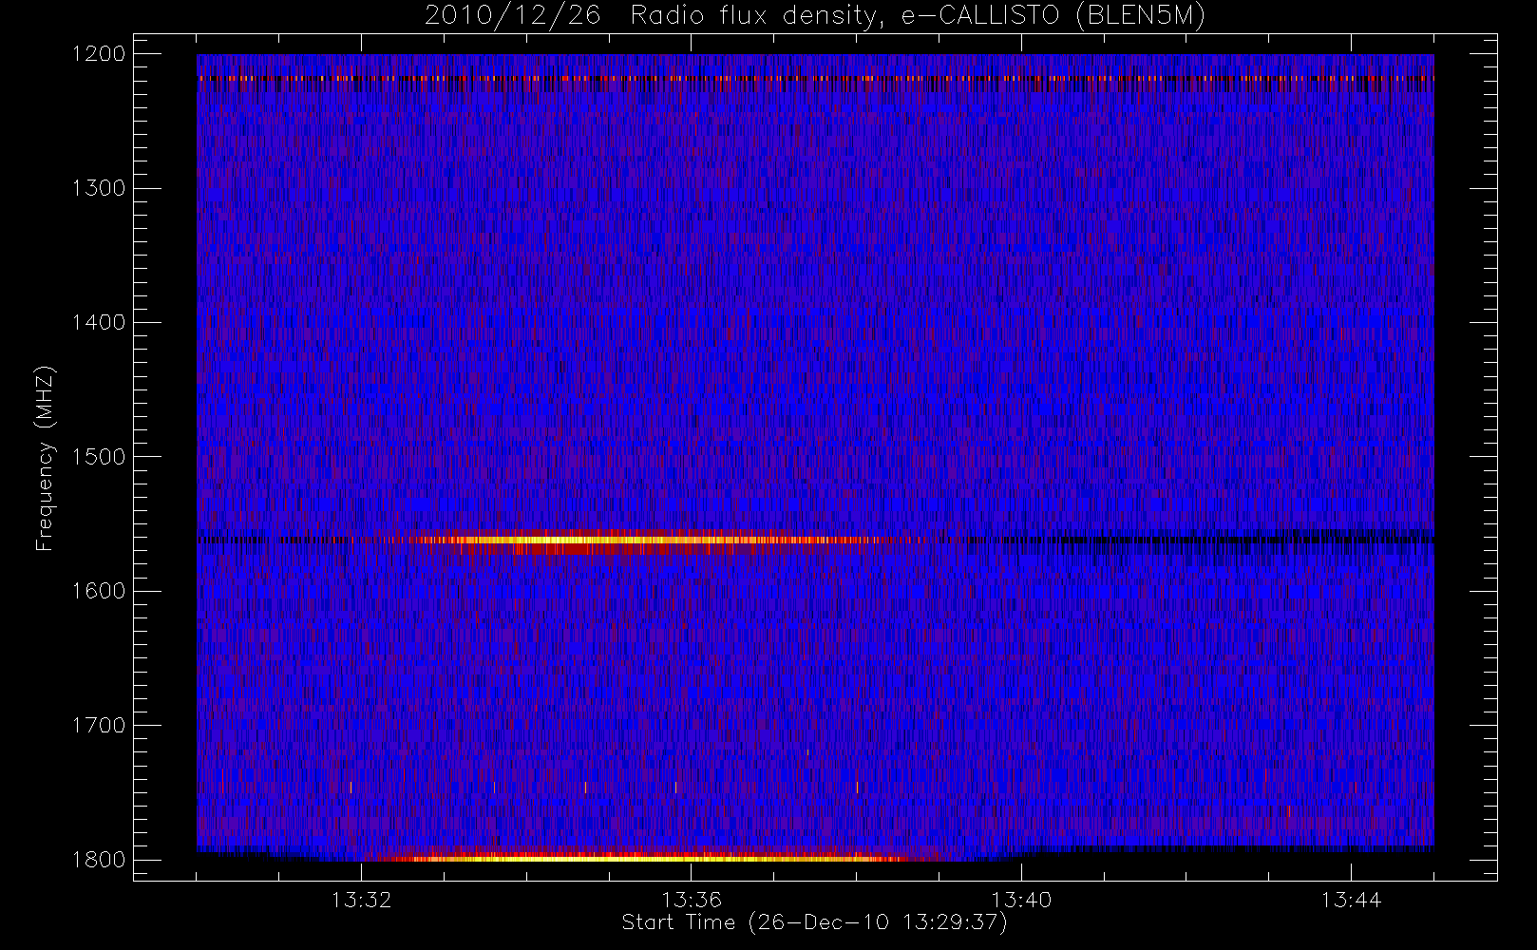Image resolution: width=1537 pixels, height=950 pixels.
Task: Click the 13:32 time tick label
Action: coord(361,900)
